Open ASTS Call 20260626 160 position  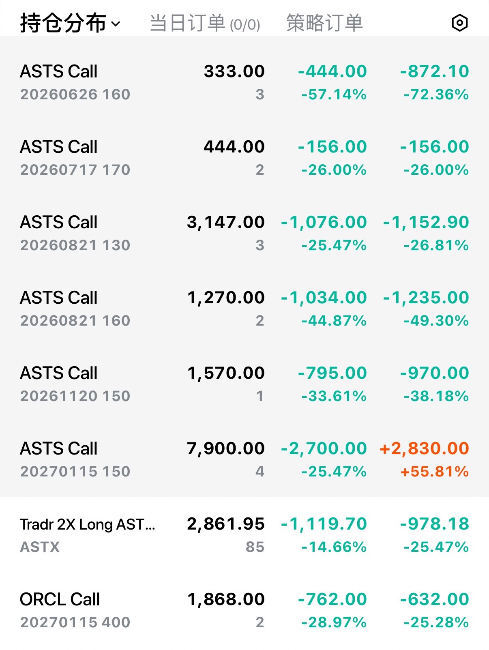(244, 83)
